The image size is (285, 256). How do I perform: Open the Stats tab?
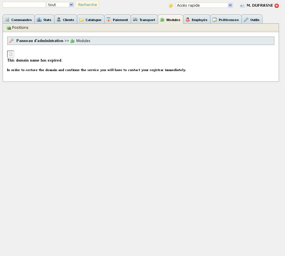click(44, 19)
